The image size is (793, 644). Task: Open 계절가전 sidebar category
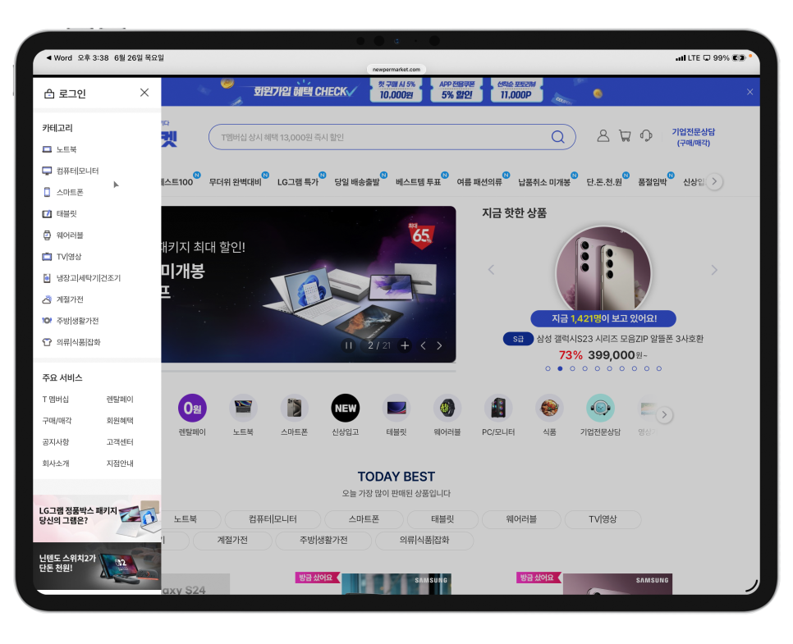[62, 299]
